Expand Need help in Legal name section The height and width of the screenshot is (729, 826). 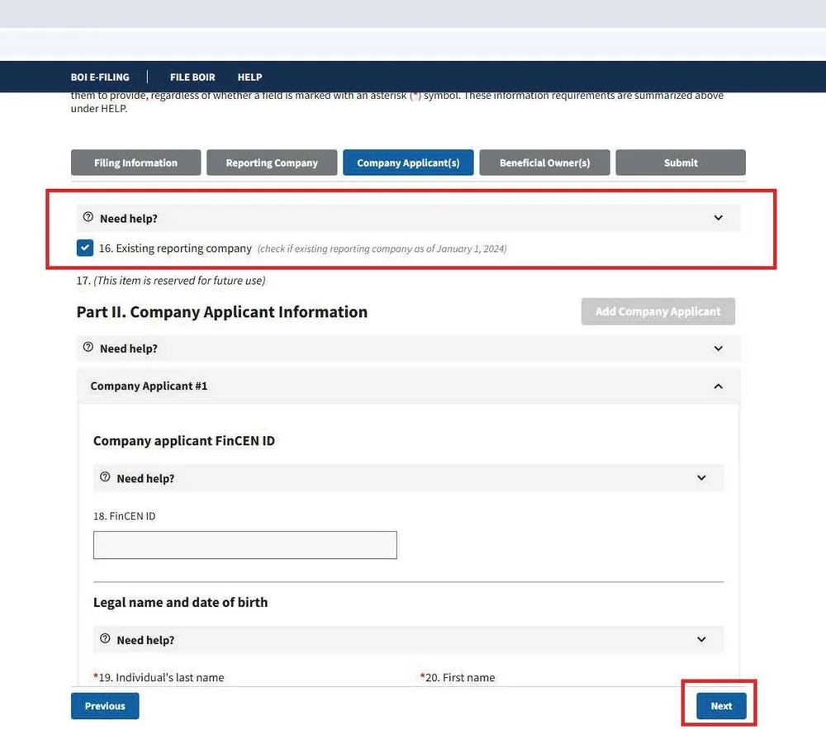pyautogui.click(x=701, y=639)
